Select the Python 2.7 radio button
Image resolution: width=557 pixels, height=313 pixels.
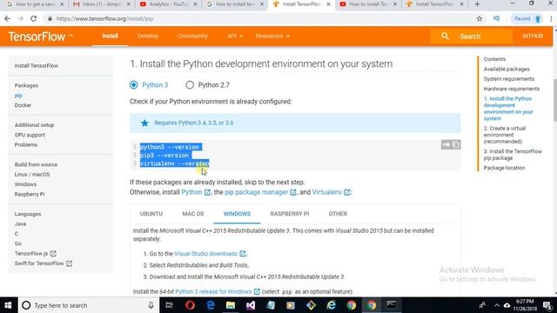[x=190, y=85]
